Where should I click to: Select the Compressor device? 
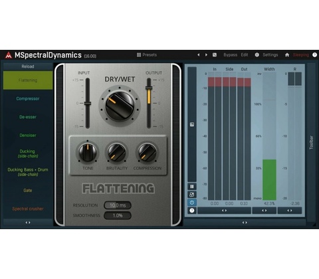pyautogui.click(x=28, y=99)
